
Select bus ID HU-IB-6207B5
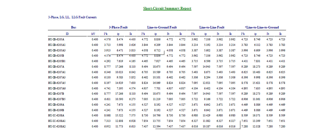pos(57,99)
